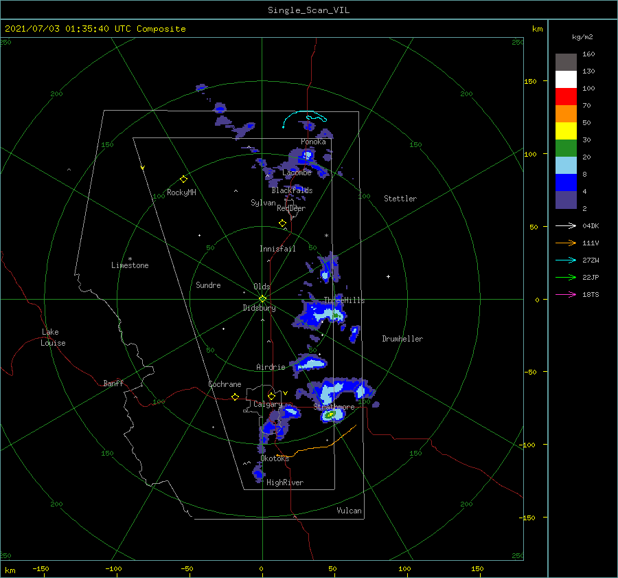Click the Calgary label
This screenshot has height=578, width=618.
(268, 404)
